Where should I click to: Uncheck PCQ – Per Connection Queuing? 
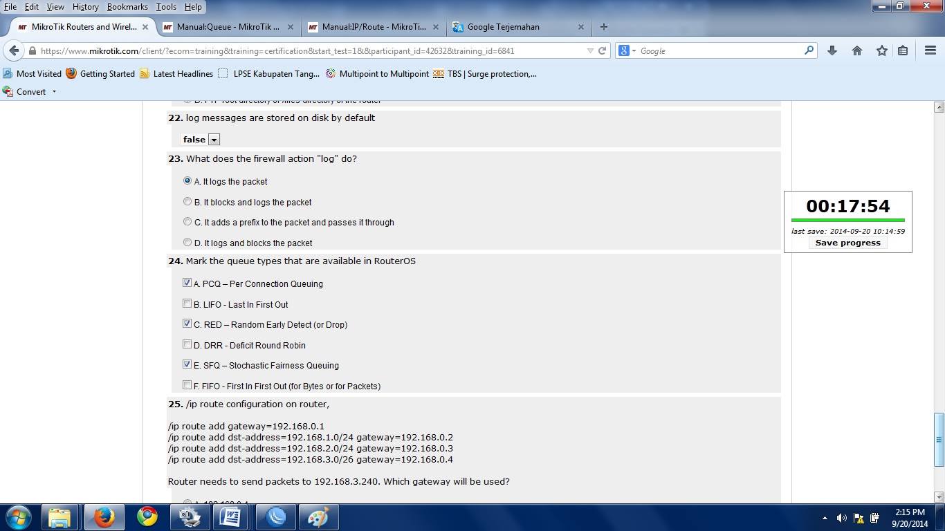tap(187, 283)
